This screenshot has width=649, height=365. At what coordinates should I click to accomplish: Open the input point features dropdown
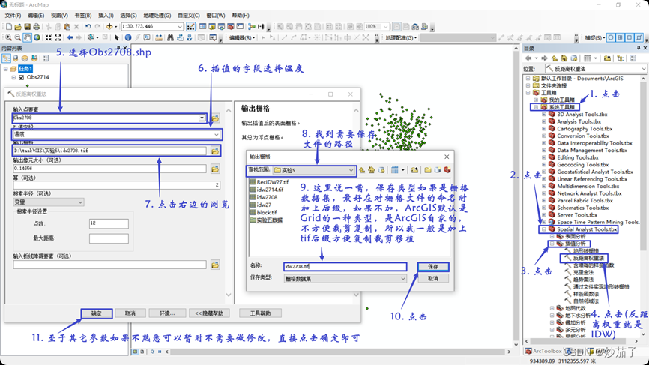(202, 118)
